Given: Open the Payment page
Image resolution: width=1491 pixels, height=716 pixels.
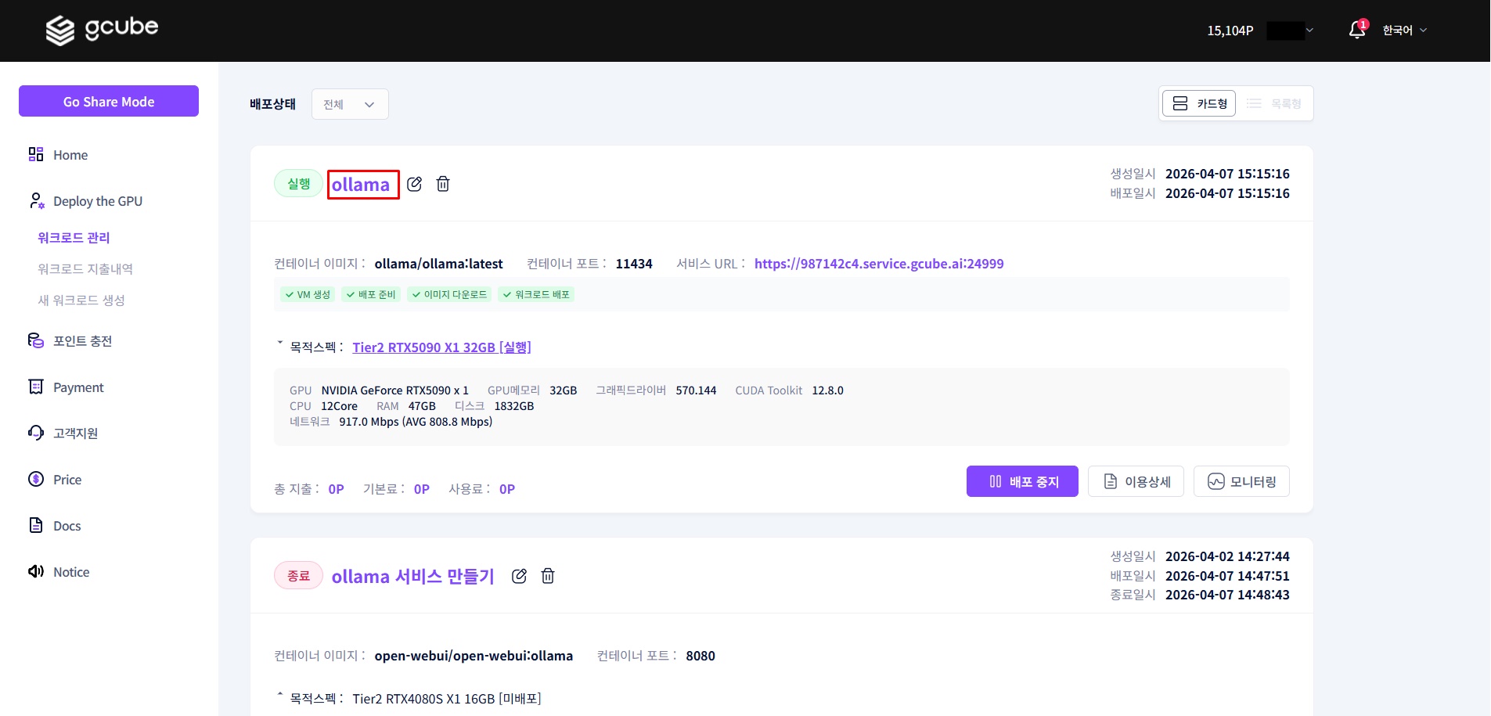Looking at the screenshot, I should point(78,387).
